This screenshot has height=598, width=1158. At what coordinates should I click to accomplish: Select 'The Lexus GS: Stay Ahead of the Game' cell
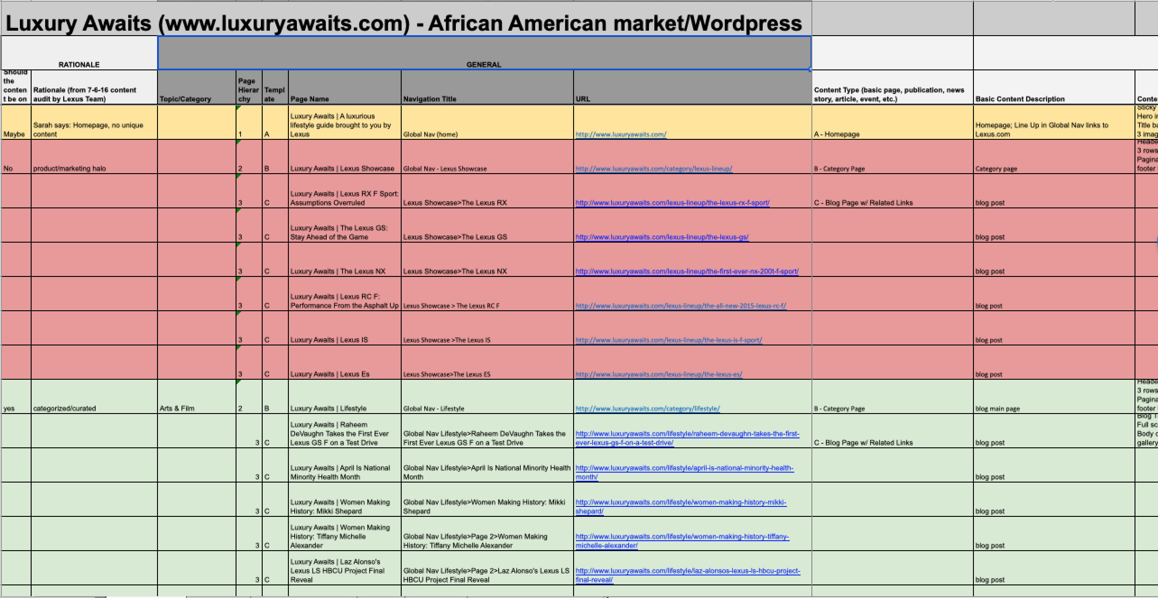click(345, 225)
